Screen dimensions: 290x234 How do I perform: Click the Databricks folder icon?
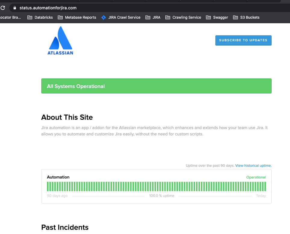pyautogui.click(x=30, y=17)
